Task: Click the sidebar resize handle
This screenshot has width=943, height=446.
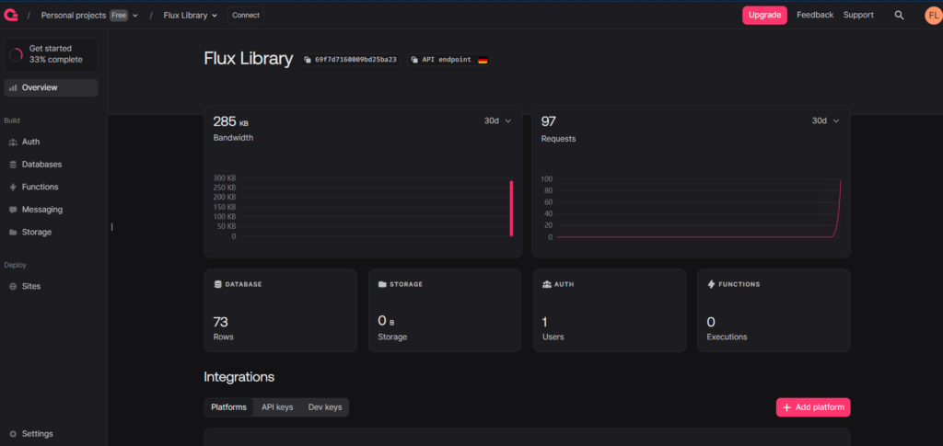Action: pos(111,226)
